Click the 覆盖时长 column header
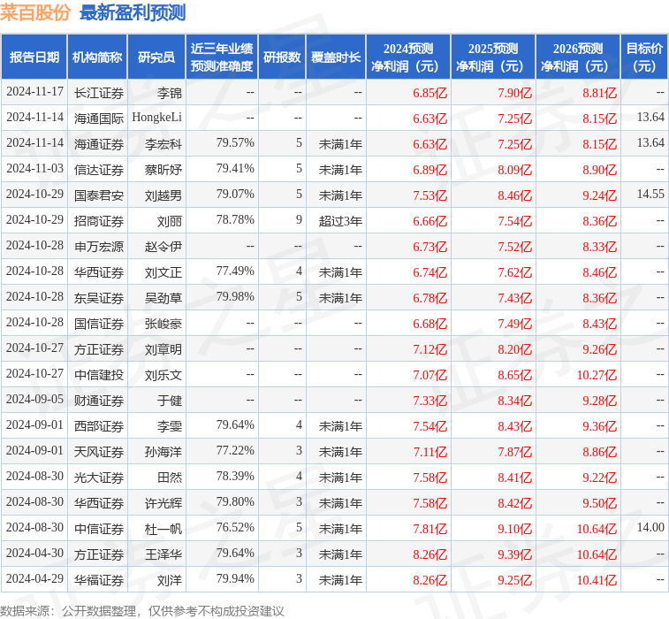 click(336, 57)
